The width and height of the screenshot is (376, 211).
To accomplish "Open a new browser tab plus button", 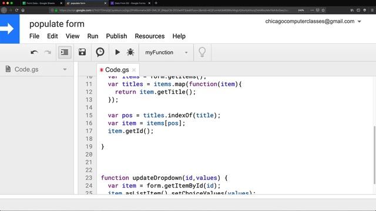I will point(156,3).
